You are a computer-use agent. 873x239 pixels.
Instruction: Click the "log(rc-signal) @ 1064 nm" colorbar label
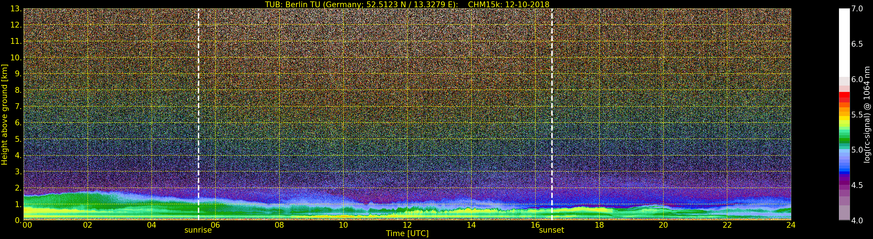[867, 114]
